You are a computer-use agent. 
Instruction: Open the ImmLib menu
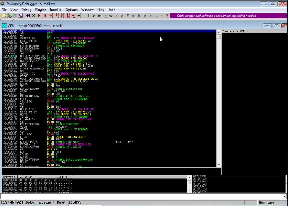tap(56, 10)
